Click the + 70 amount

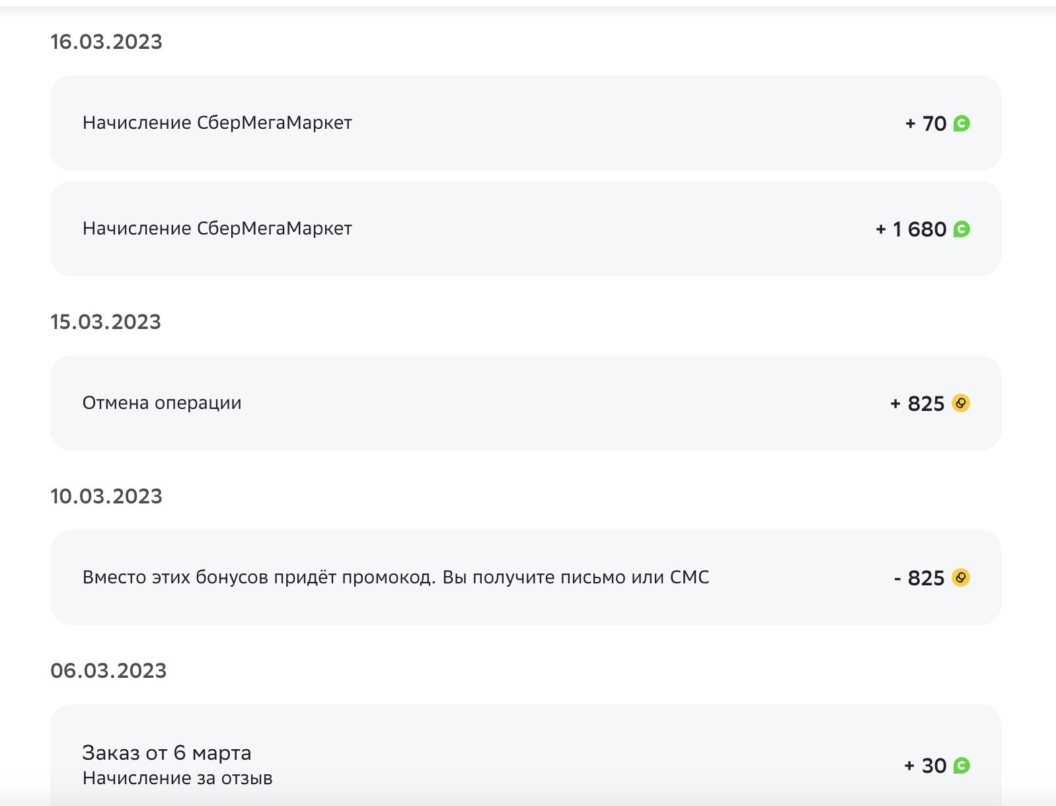point(926,124)
